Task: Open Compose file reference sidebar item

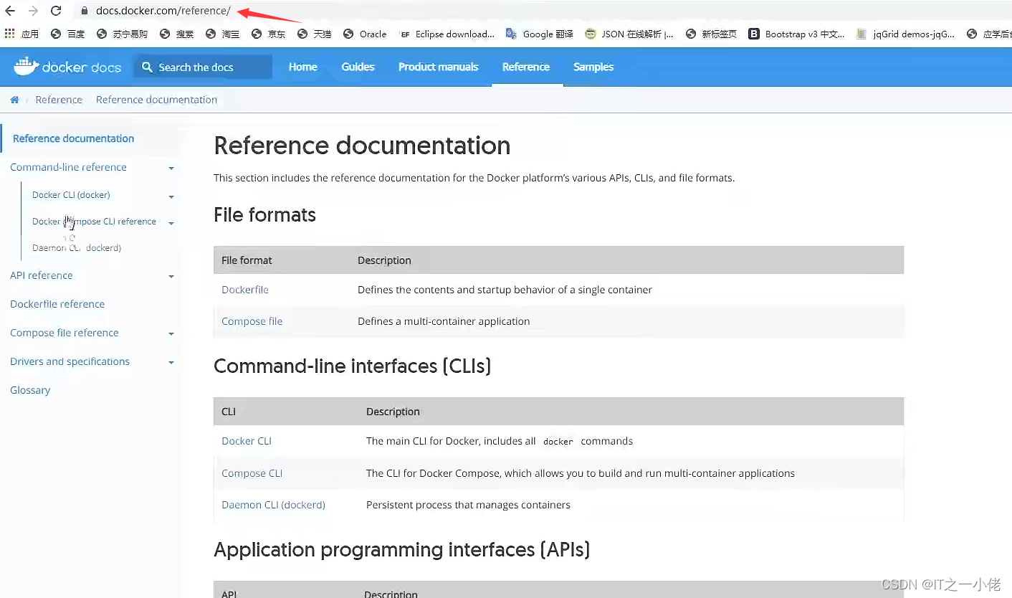Action: tap(64, 333)
